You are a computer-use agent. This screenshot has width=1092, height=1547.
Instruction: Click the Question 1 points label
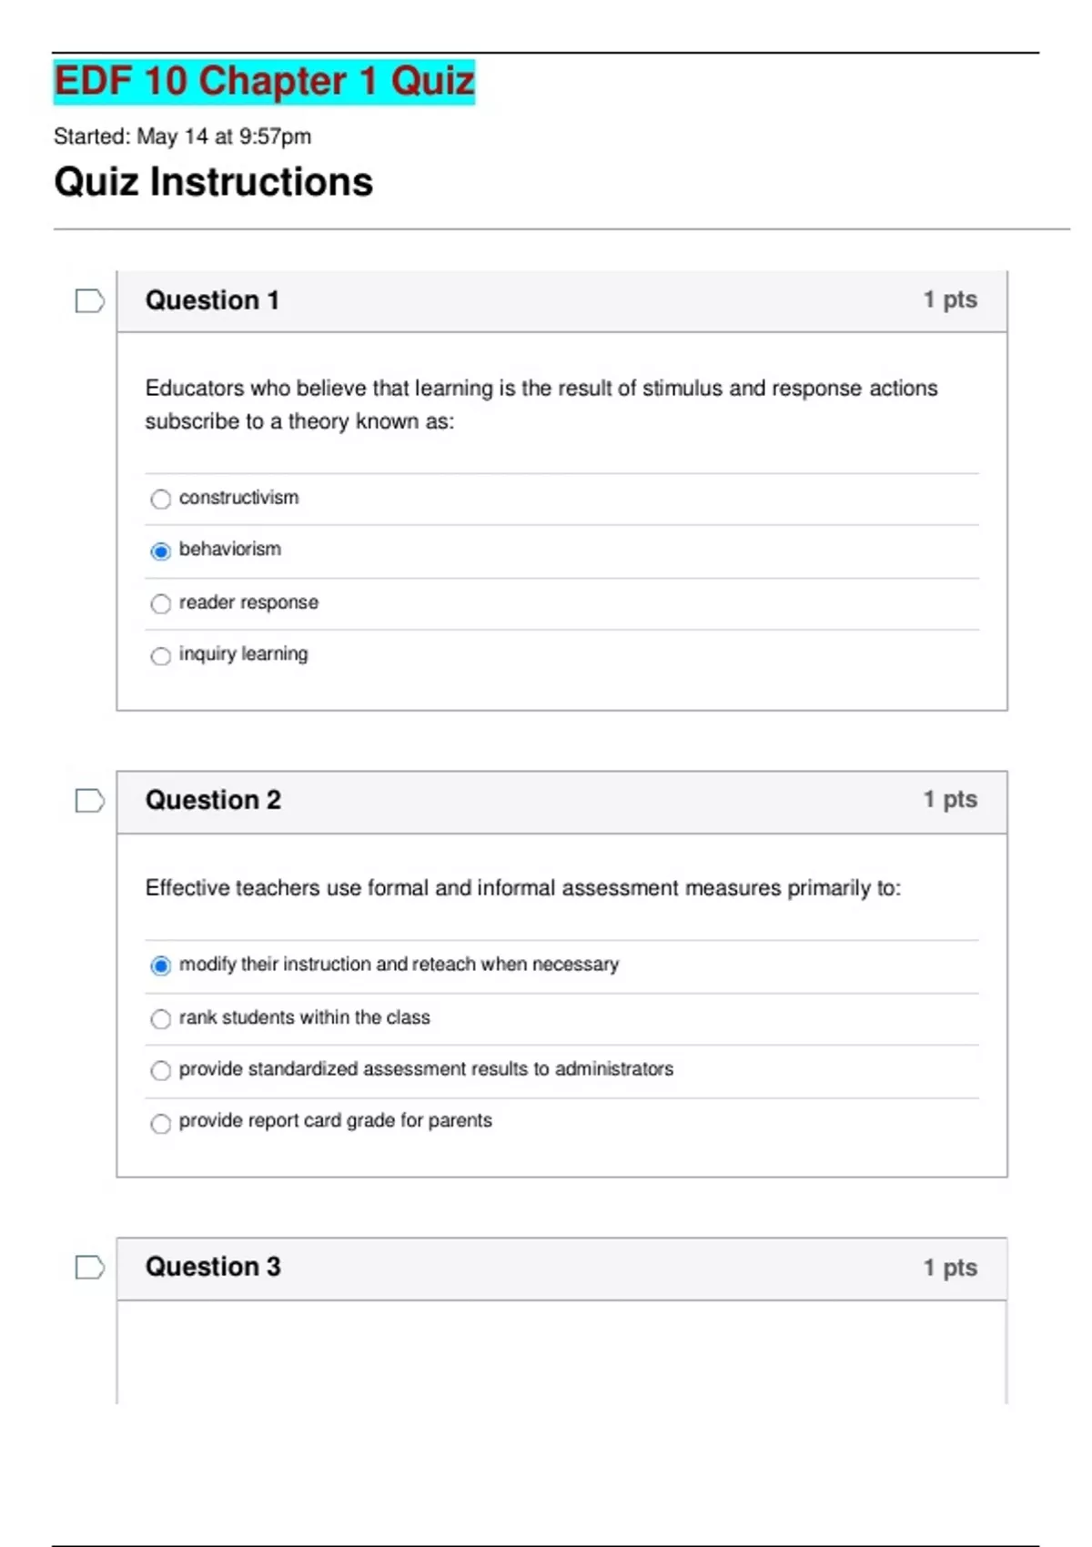pyautogui.click(x=950, y=299)
